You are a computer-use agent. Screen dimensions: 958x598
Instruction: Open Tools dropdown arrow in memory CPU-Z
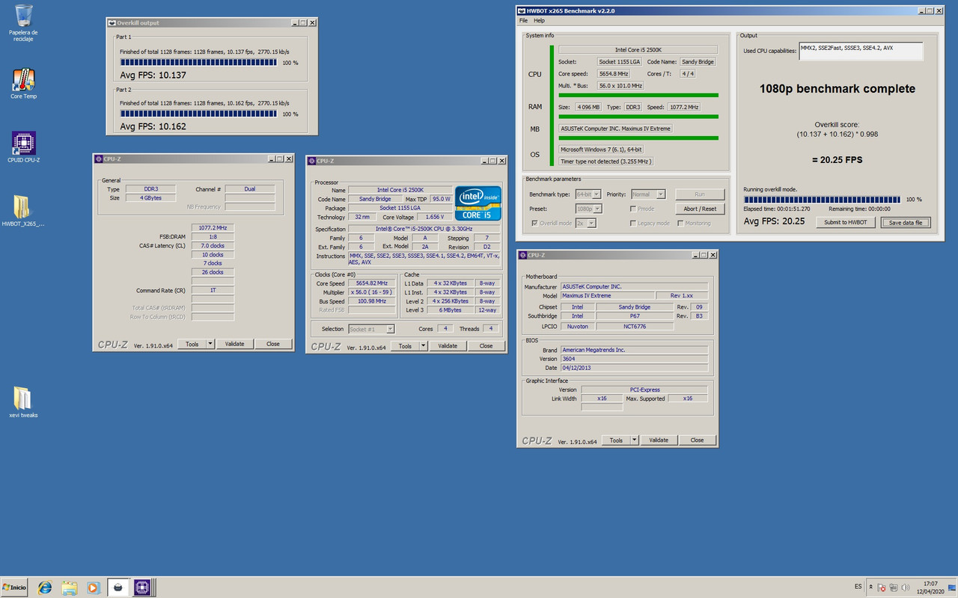pyautogui.click(x=210, y=344)
